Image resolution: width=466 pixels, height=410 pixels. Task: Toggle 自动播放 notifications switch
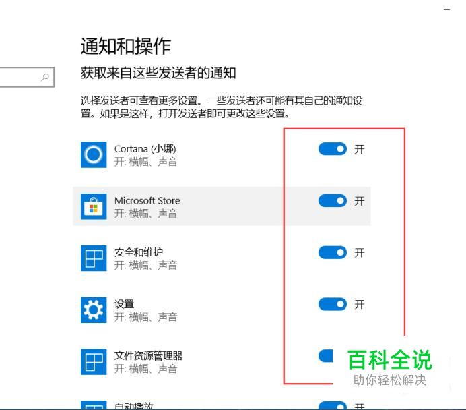333,405
